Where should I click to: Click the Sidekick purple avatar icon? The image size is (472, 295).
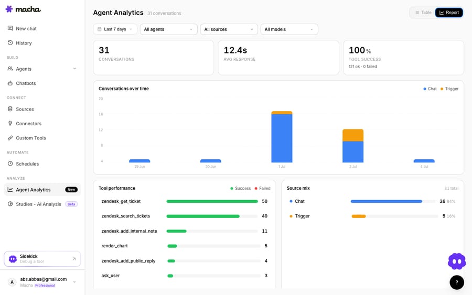[x=13, y=259]
